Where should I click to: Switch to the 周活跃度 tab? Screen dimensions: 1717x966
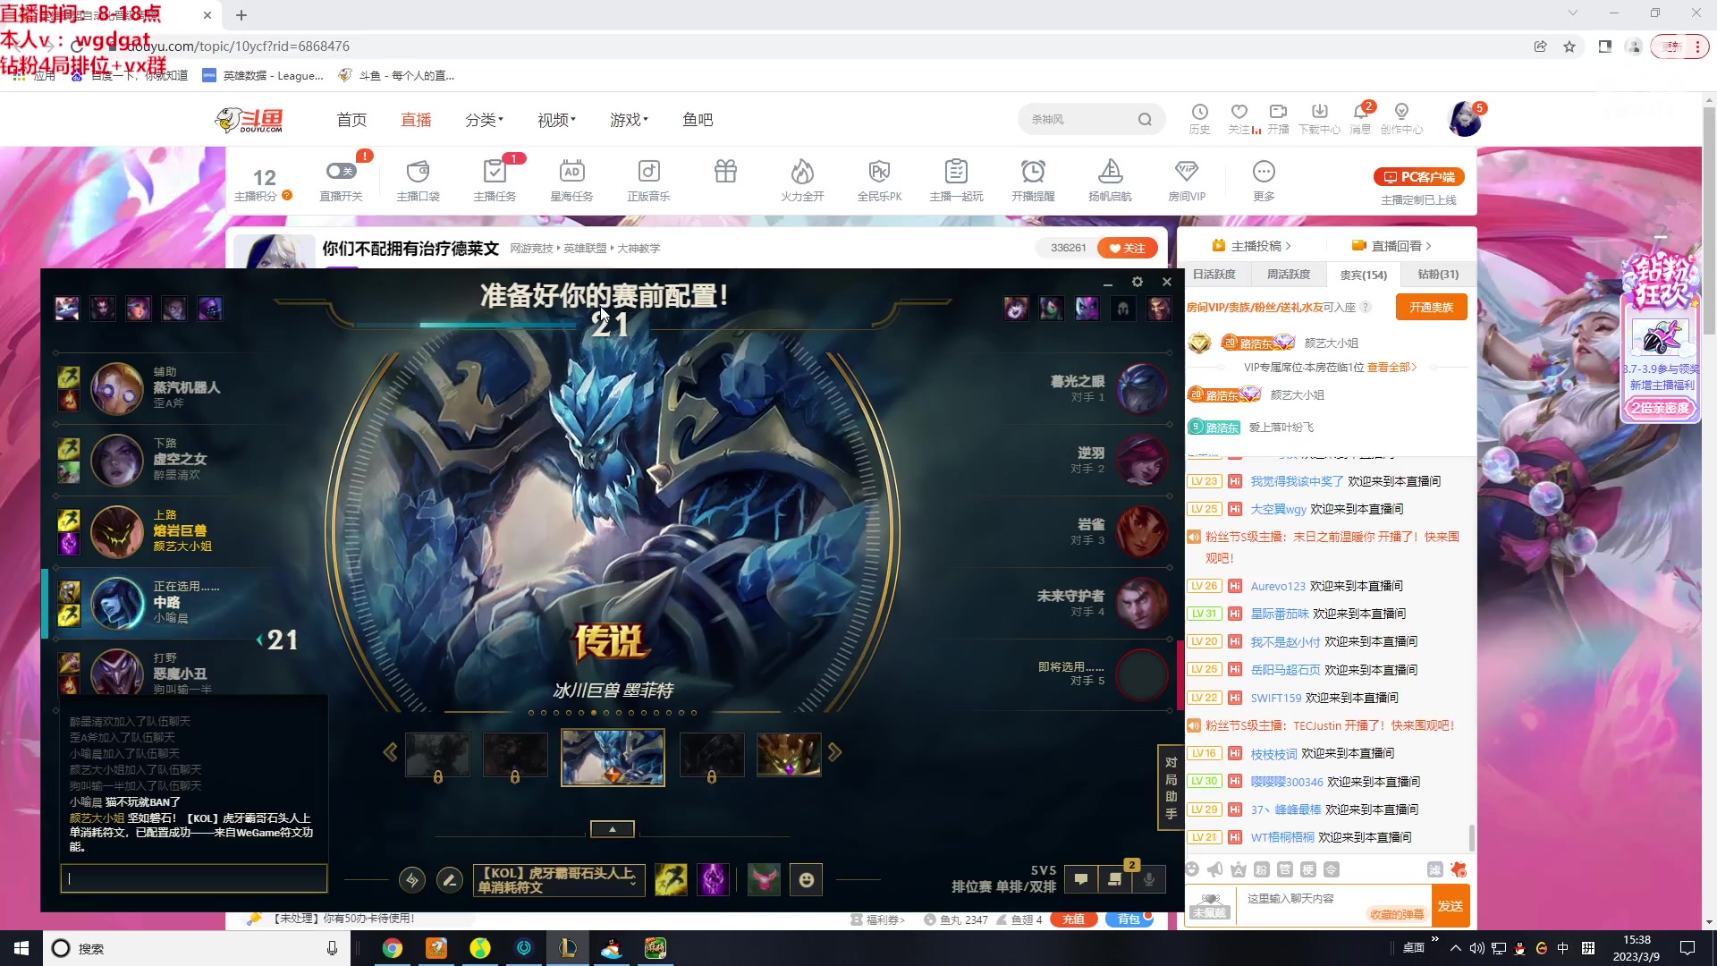[1289, 275]
